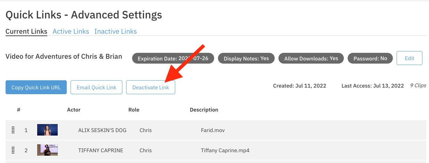Open the Farid.mov video thumbnail
The height and width of the screenshot is (163, 429).
(47, 130)
